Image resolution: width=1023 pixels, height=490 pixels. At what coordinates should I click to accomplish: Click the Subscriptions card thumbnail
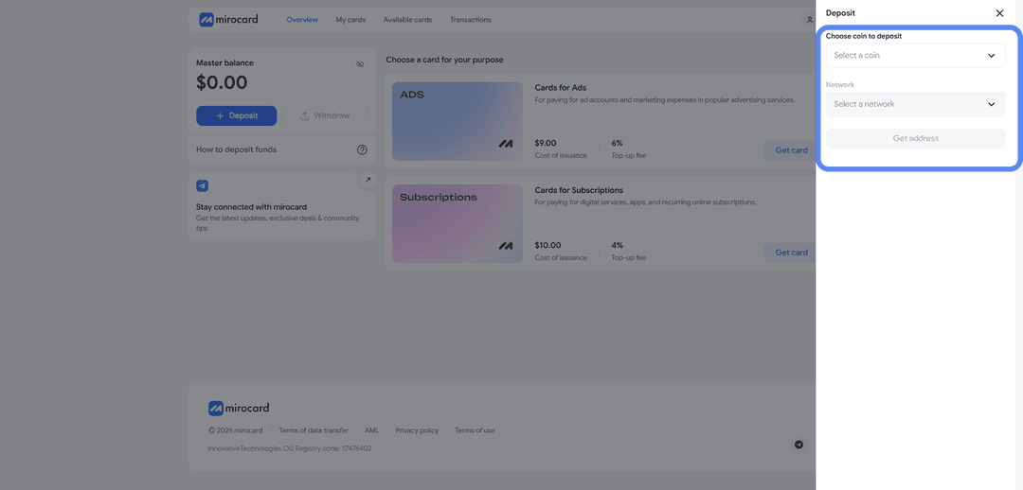click(458, 223)
